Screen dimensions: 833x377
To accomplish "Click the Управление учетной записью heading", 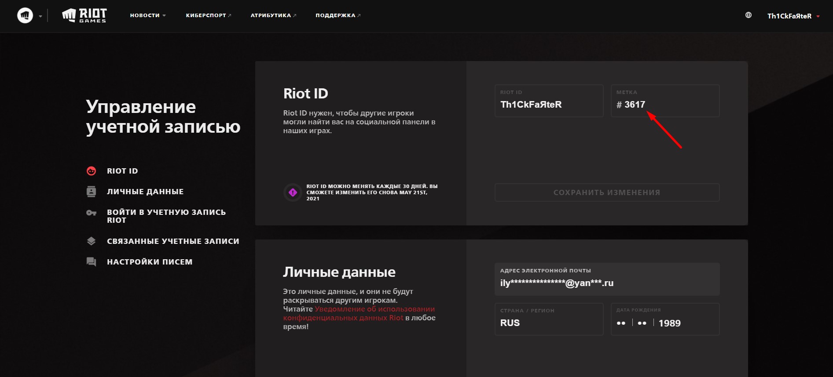I will pos(163,116).
